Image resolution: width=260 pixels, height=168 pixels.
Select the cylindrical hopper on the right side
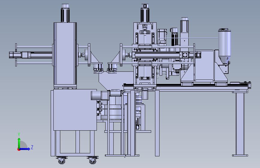tap(225, 46)
